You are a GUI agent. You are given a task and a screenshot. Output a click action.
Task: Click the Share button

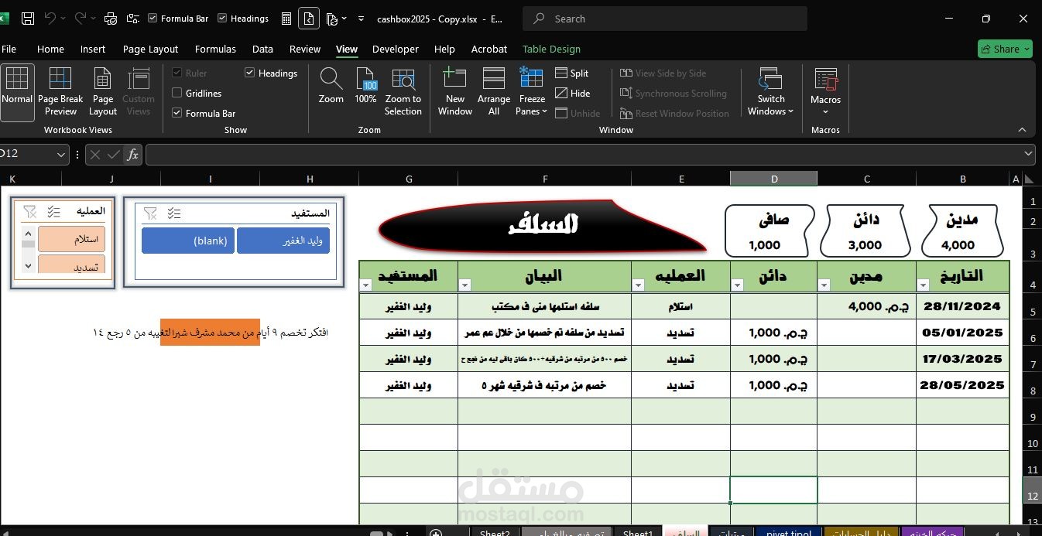point(1005,49)
